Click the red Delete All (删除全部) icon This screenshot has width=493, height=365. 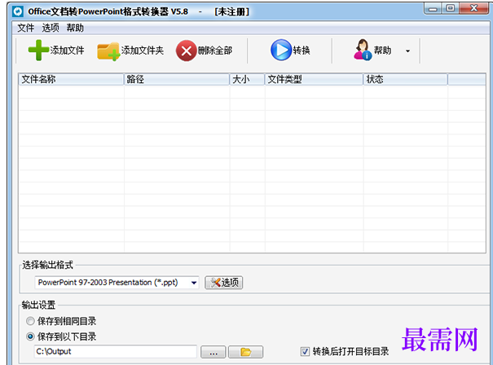click(186, 51)
